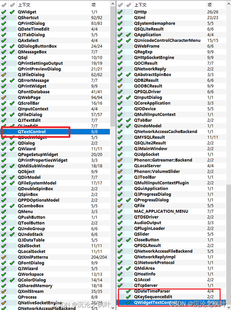Screen dimensions: 231x310
Task: Click the green checkmark beside AudioOutput
Action: point(120,223)
